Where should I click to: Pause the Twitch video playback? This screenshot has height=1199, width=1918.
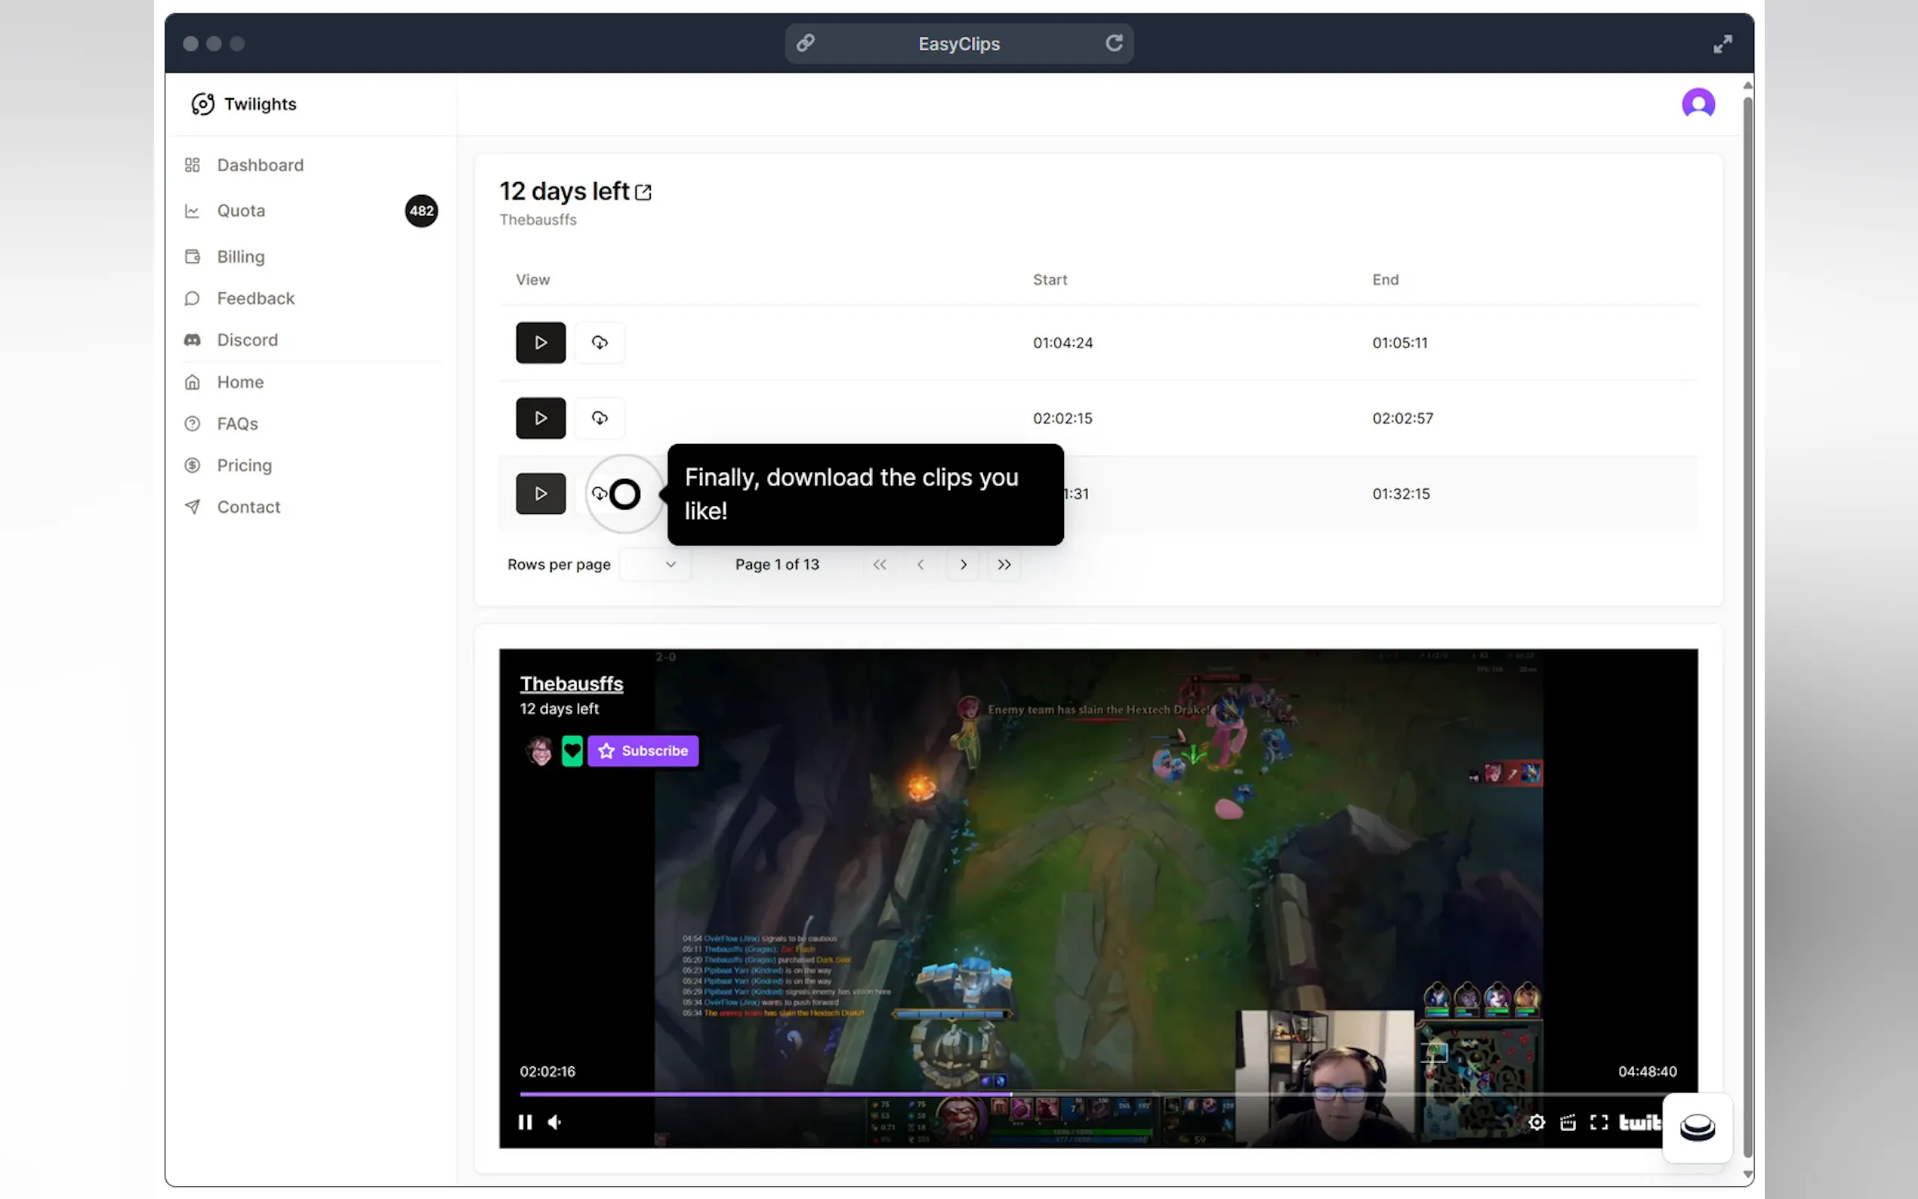tap(525, 1122)
